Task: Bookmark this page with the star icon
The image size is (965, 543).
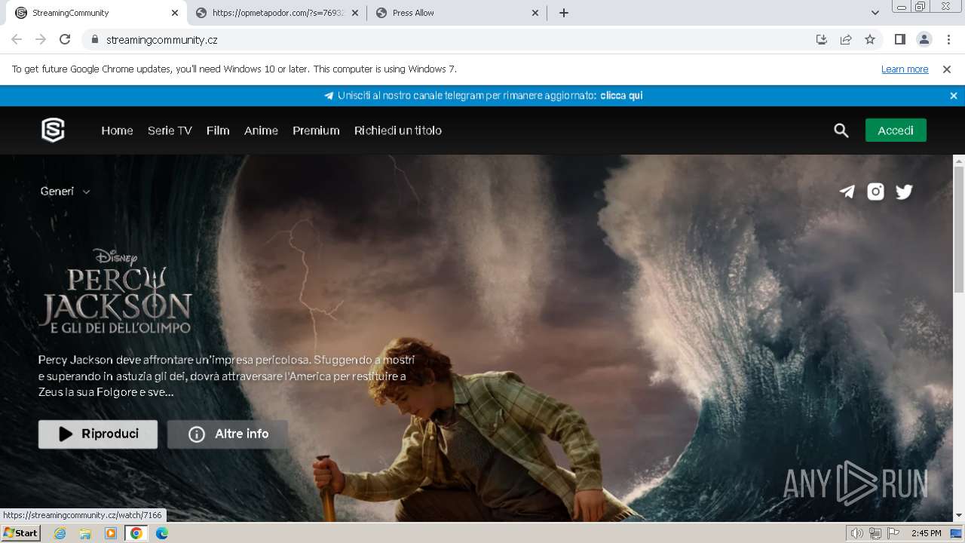Action: tap(870, 39)
